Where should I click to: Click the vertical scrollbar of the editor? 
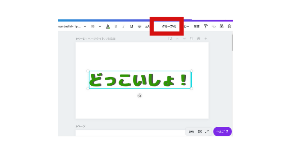(x=232, y=43)
